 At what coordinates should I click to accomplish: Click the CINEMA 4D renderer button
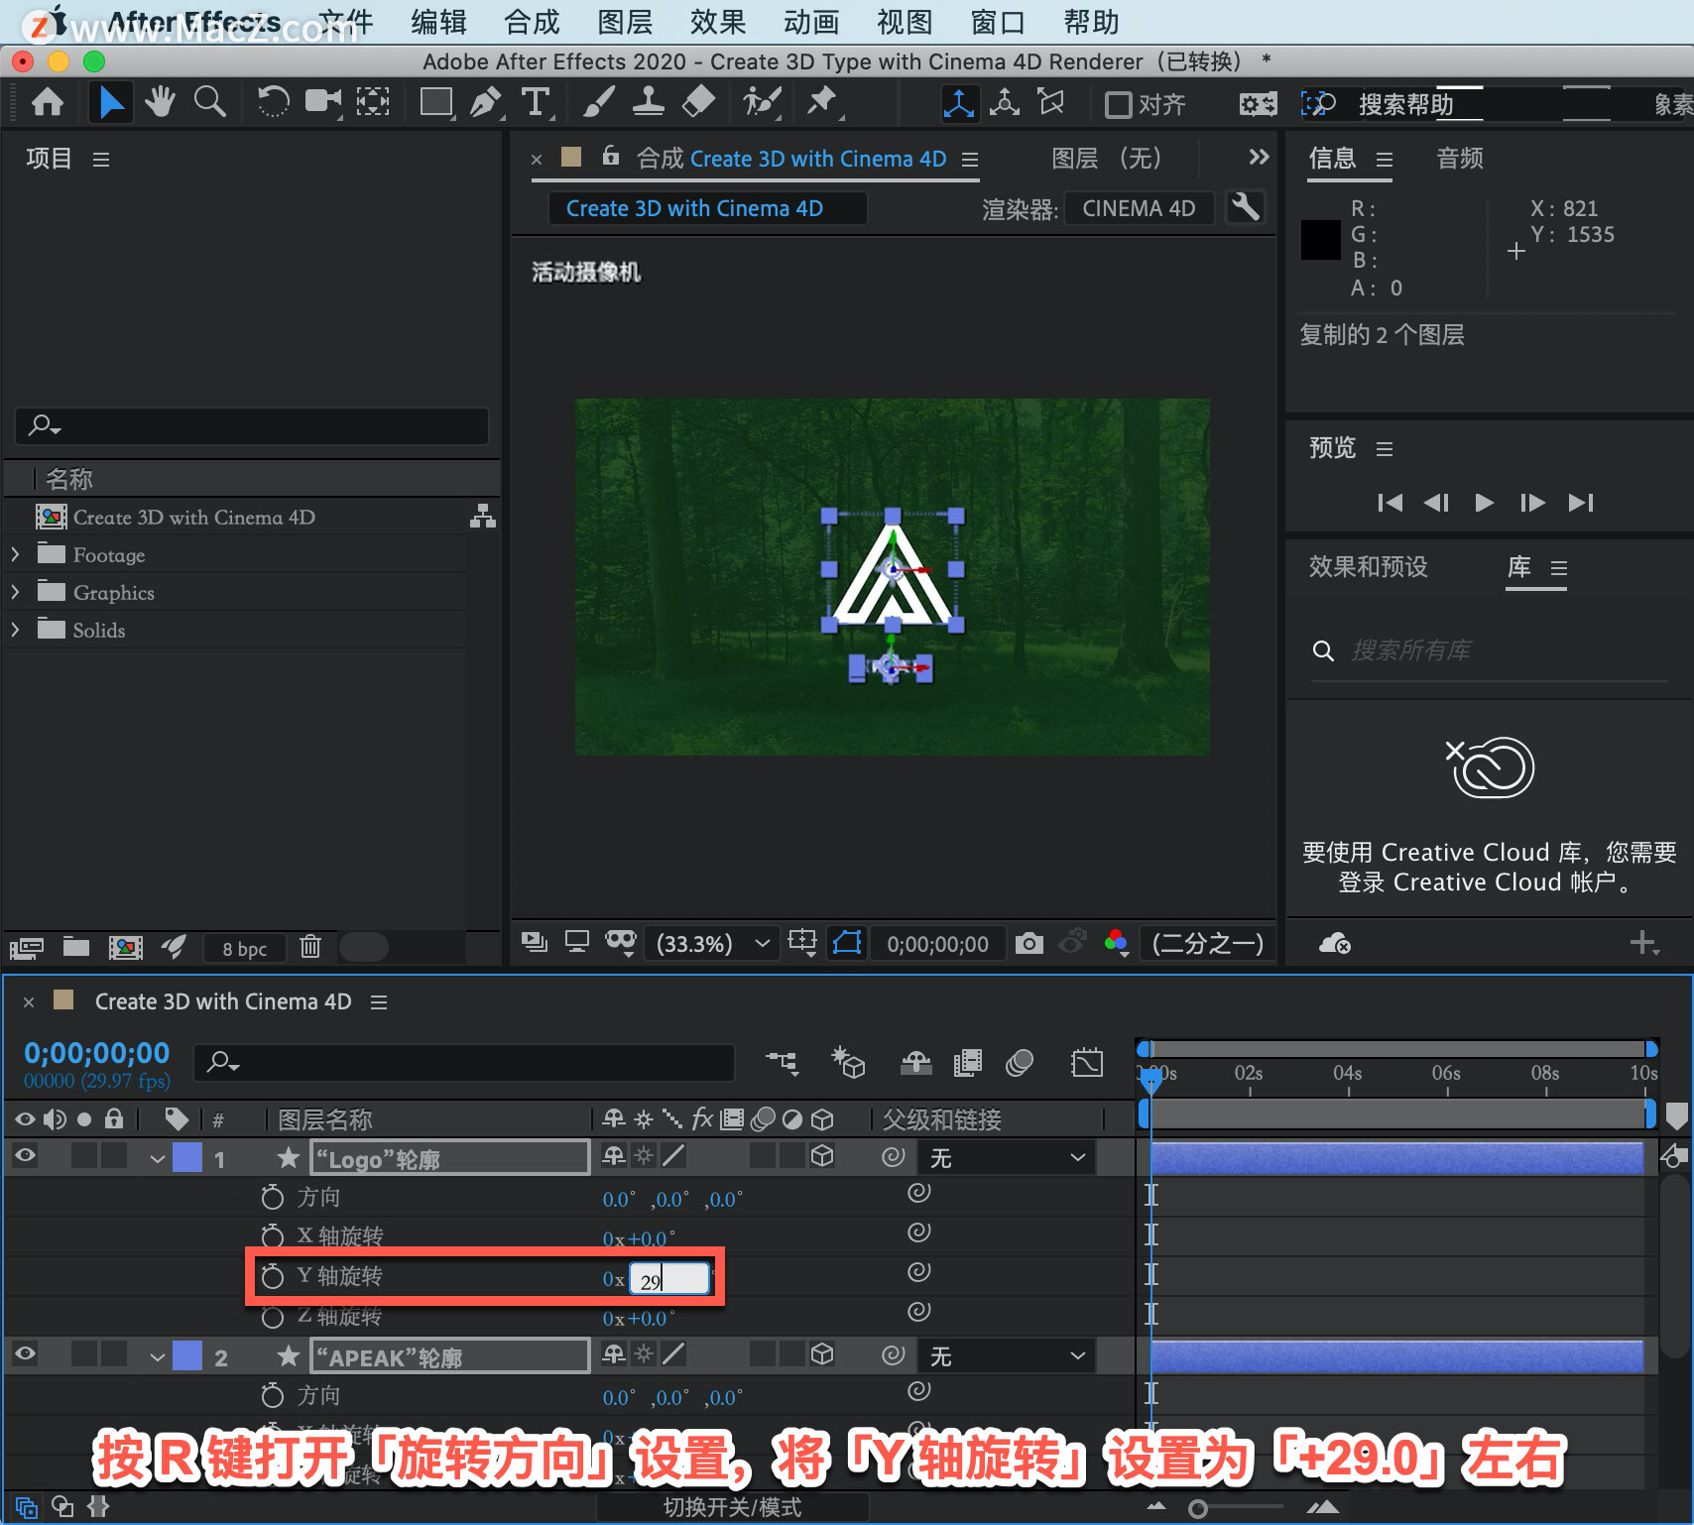1139,208
